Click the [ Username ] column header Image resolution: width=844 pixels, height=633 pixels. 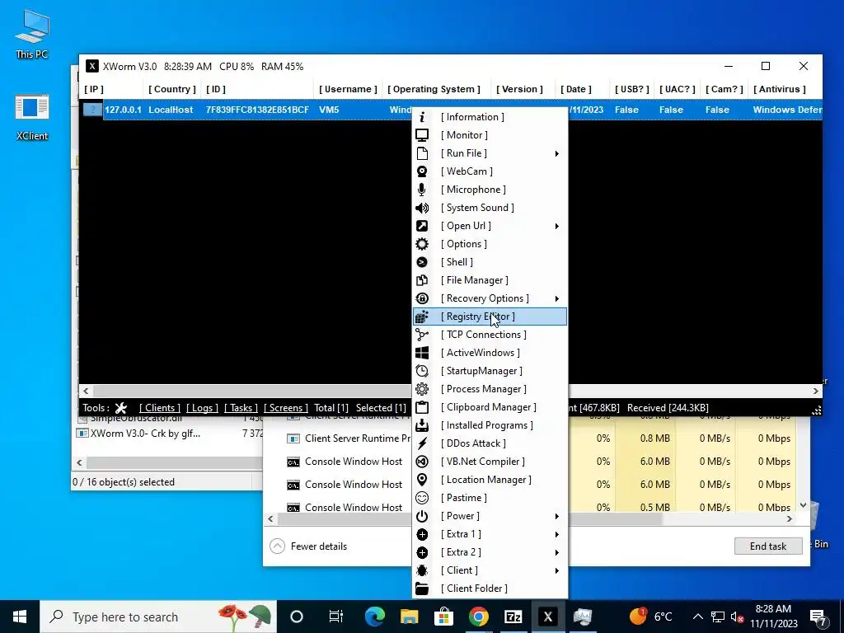click(x=348, y=89)
